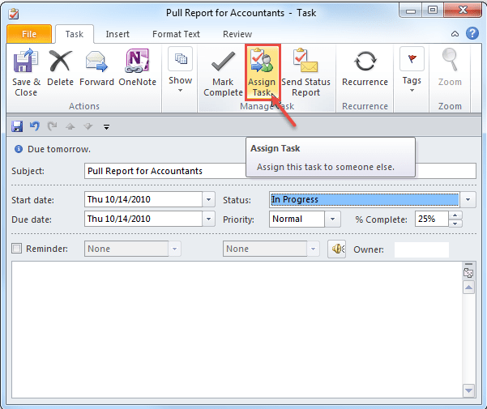
Task: Expand the Status dropdown list
Action: coord(468,199)
